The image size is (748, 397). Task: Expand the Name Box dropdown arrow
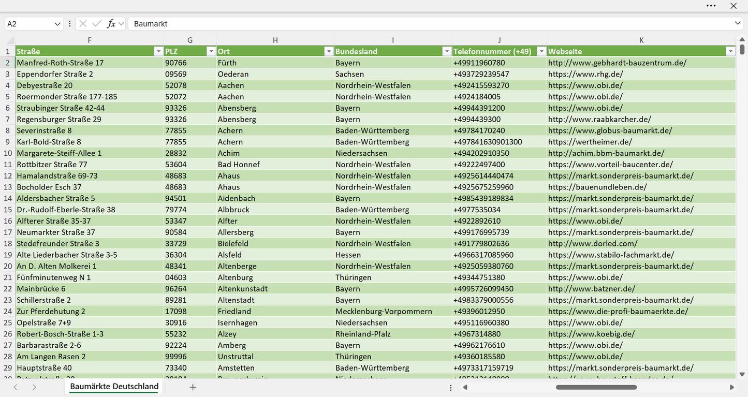(x=57, y=24)
